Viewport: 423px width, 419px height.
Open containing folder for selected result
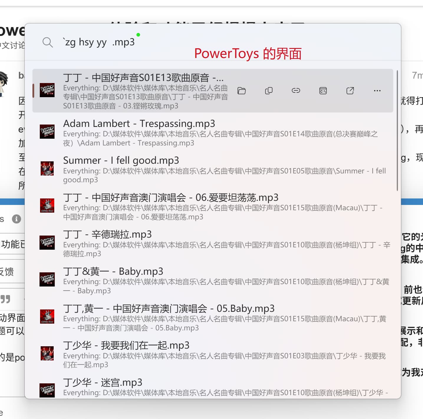[x=241, y=91]
